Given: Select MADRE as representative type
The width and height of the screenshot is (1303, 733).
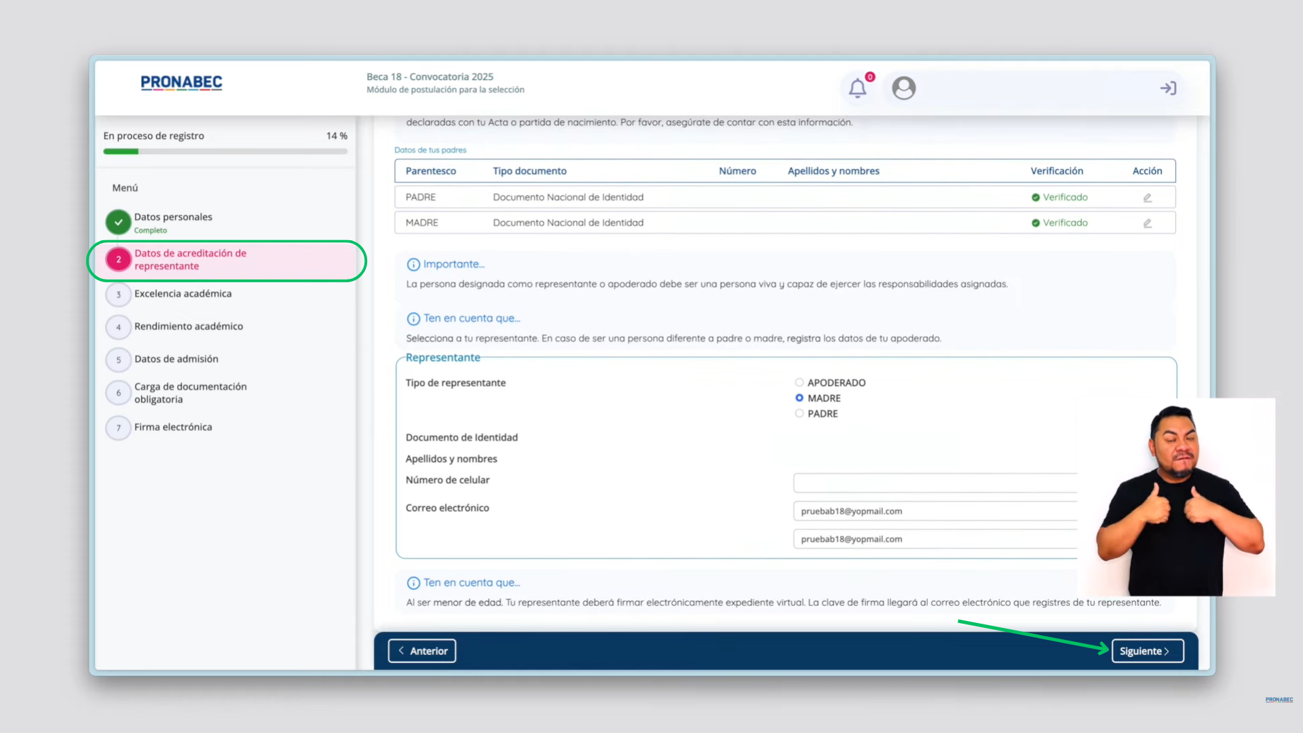Looking at the screenshot, I should click(x=799, y=398).
